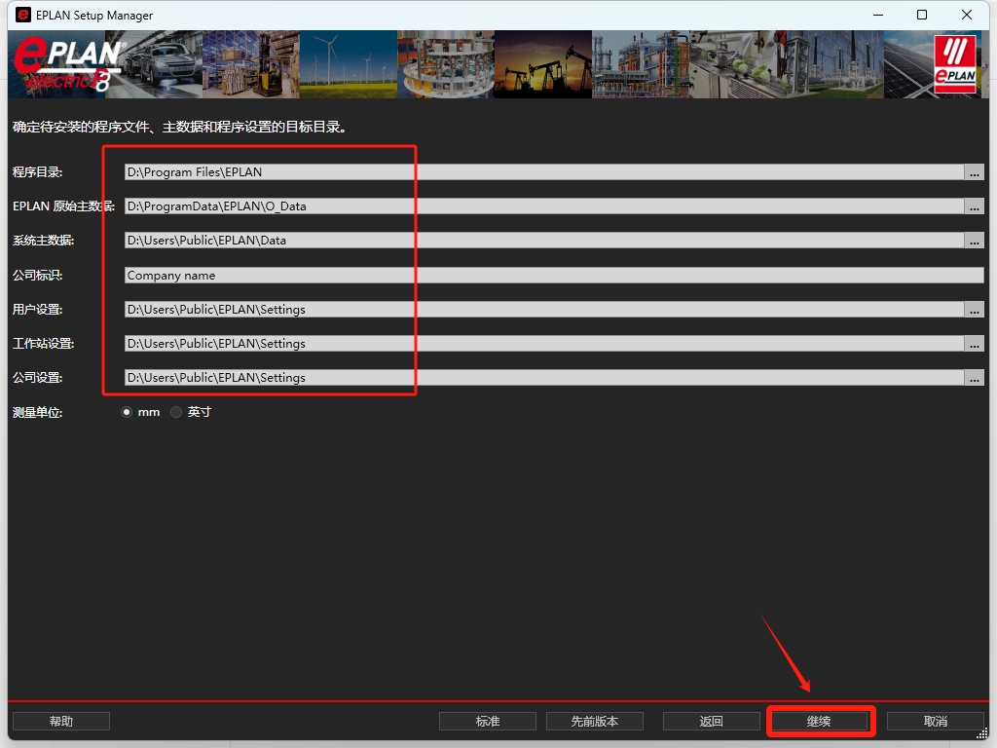The image size is (997, 748).
Task: Select 英寸 (inch) measurement unit
Action: click(176, 412)
